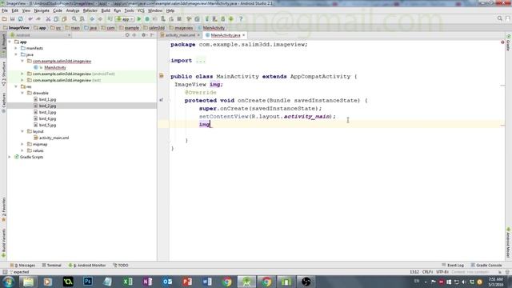Viewport: 512px width, 288px height.
Task: Click the search everywhere magnifier icon
Action: (x=499, y=18)
